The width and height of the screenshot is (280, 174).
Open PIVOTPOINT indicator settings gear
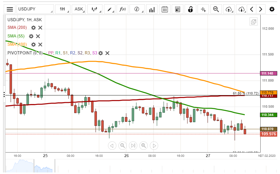click(x=101, y=53)
